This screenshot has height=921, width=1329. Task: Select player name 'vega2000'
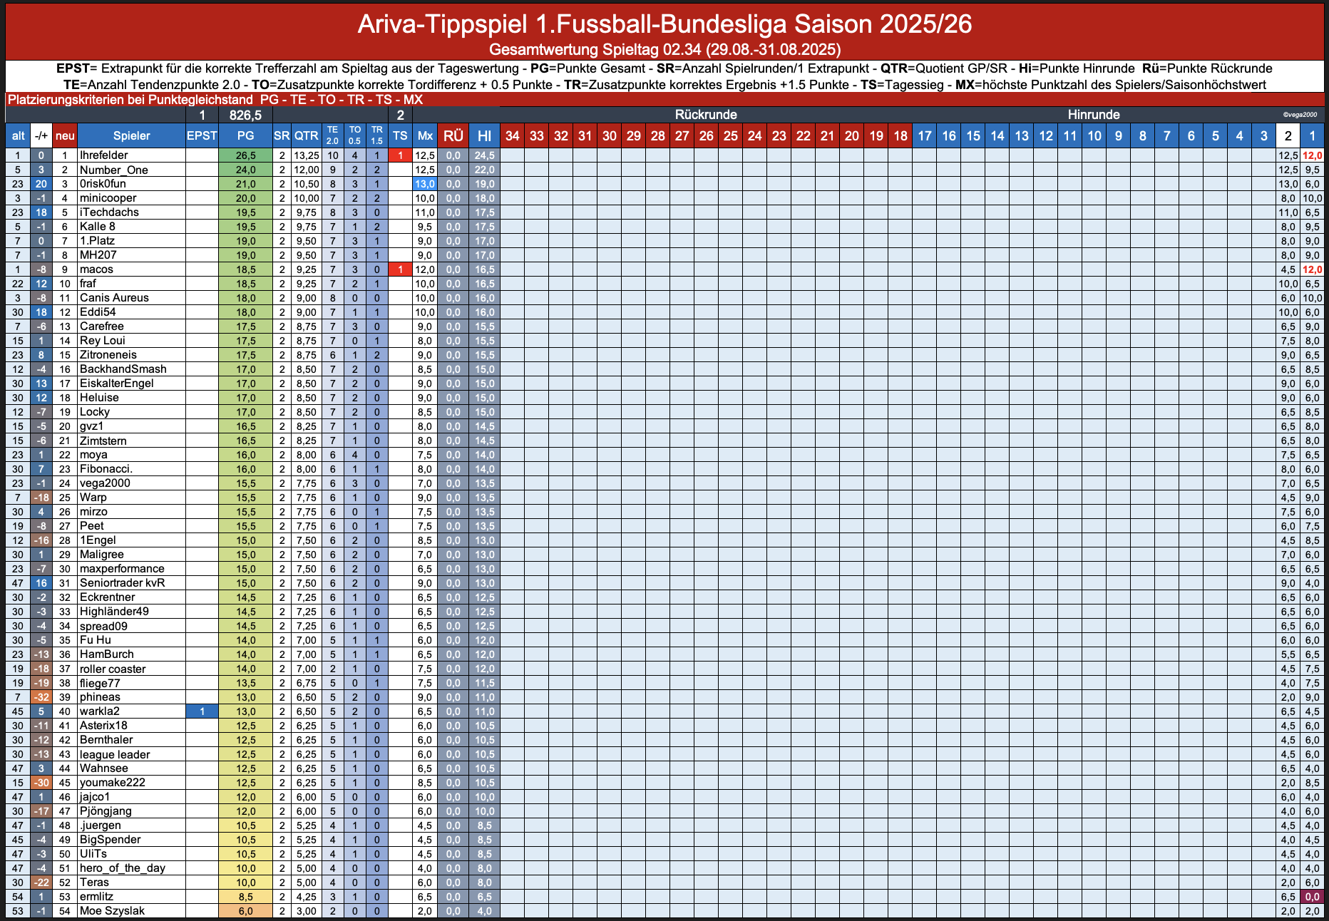click(x=105, y=483)
